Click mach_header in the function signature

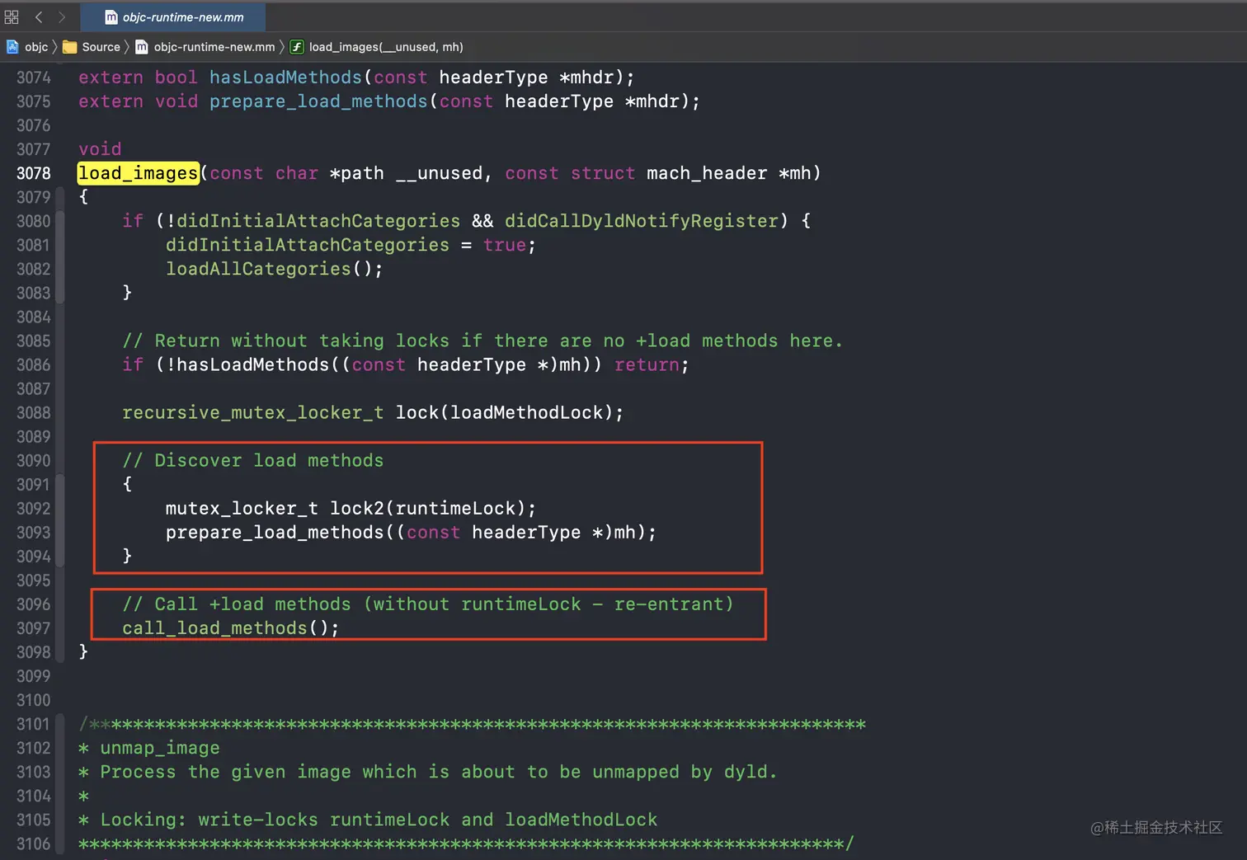point(707,173)
